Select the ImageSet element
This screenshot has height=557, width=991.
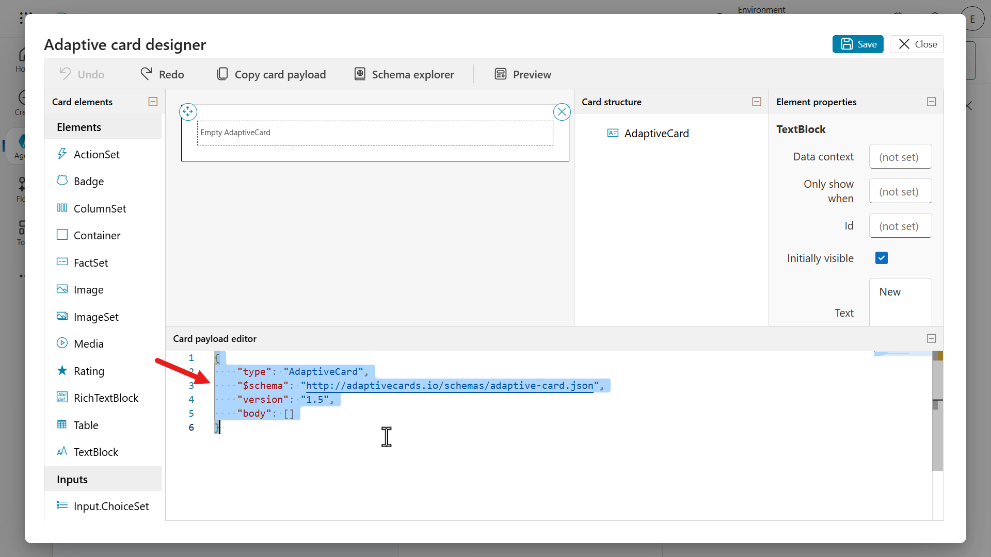pyautogui.click(x=96, y=317)
